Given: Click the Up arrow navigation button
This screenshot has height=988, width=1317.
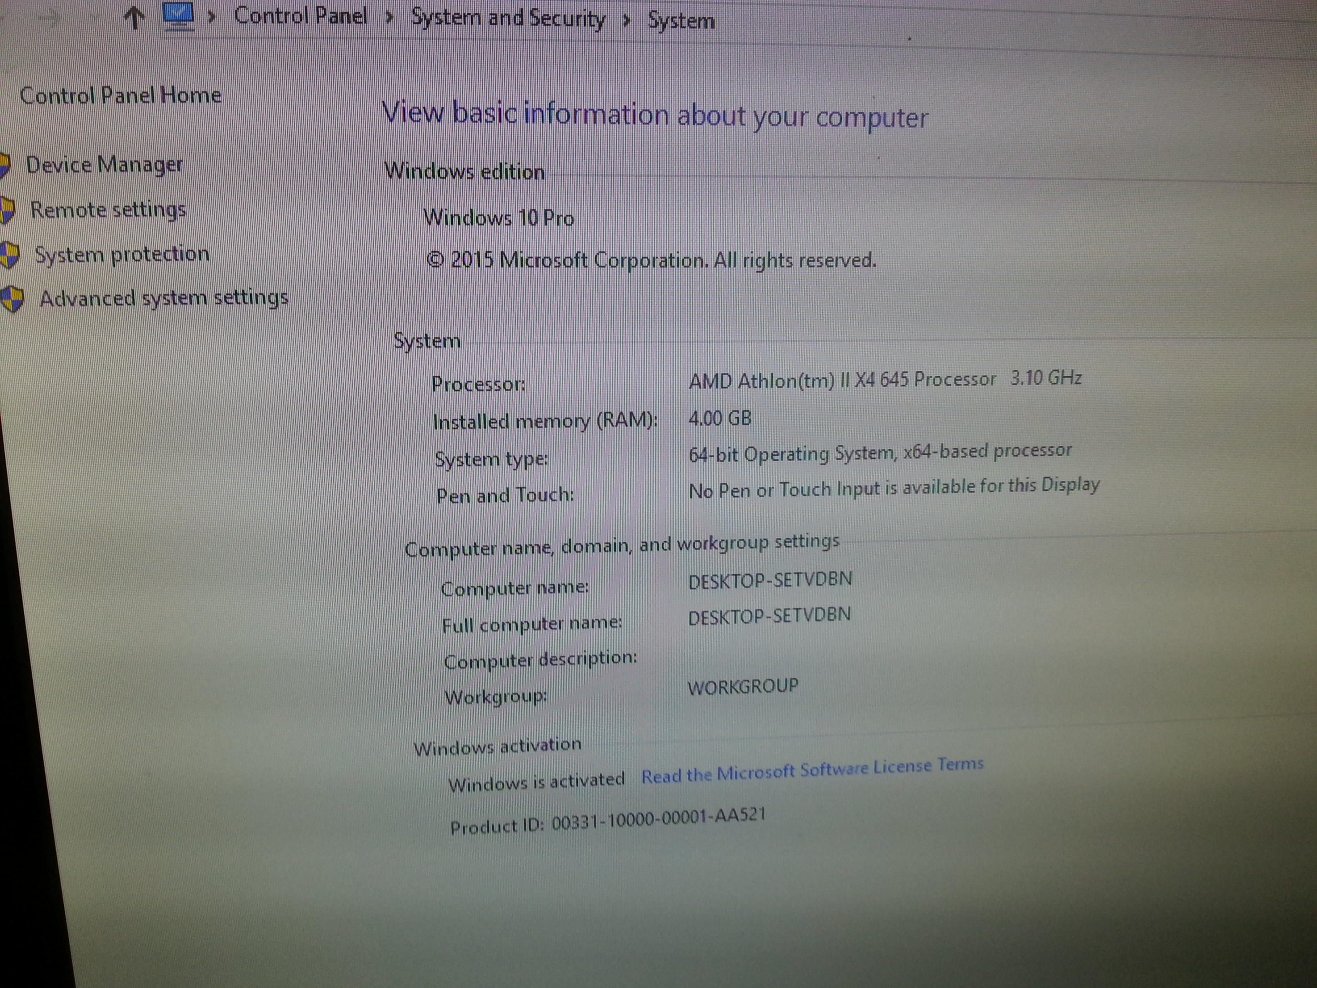Looking at the screenshot, I should [134, 17].
